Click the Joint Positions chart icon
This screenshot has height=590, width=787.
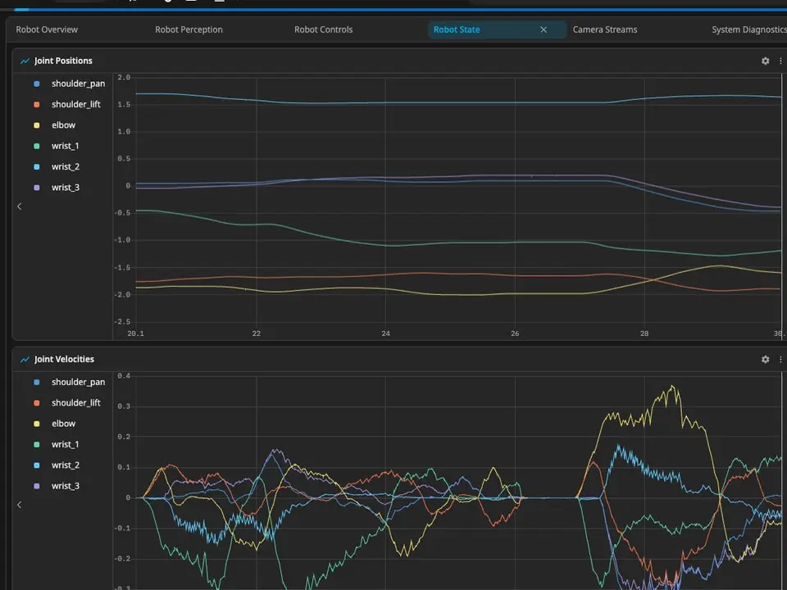(x=25, y=61)
